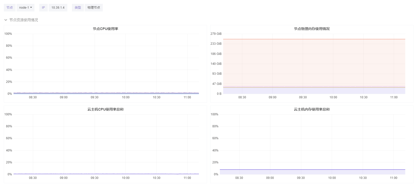The height and width of the screenshot is (185, 417).
Task: Click the 节点资源使用情况 row title
Action: click(x=24, y=20)
